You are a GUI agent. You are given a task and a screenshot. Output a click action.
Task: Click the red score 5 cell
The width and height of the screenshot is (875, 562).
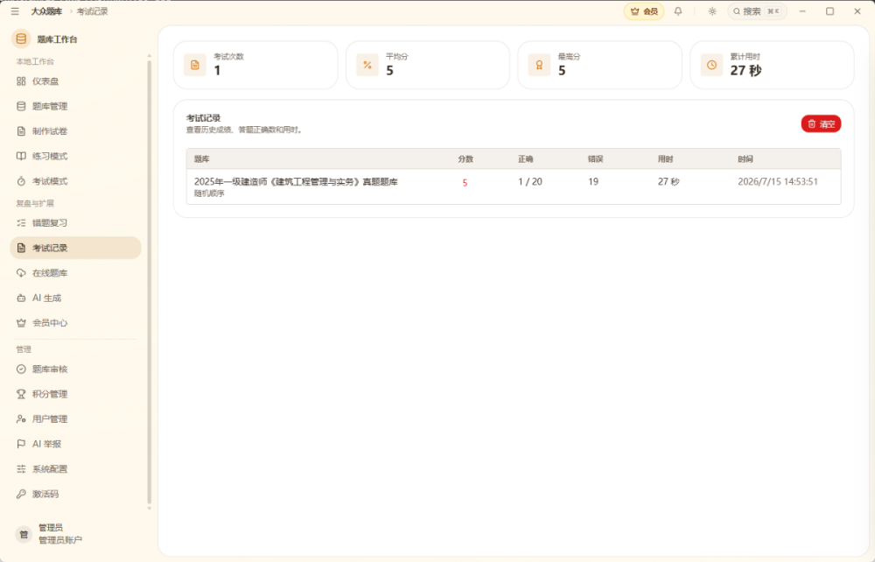coord(465,182)
